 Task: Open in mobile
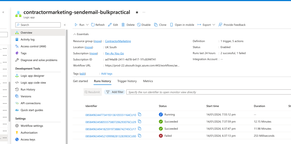click(x=182, y=25)
